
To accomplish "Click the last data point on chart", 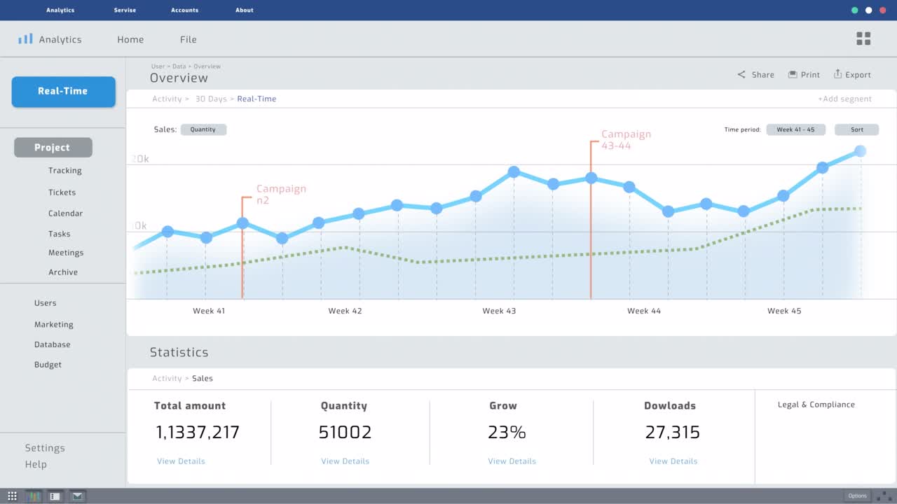I will click(x=861, y=151).
